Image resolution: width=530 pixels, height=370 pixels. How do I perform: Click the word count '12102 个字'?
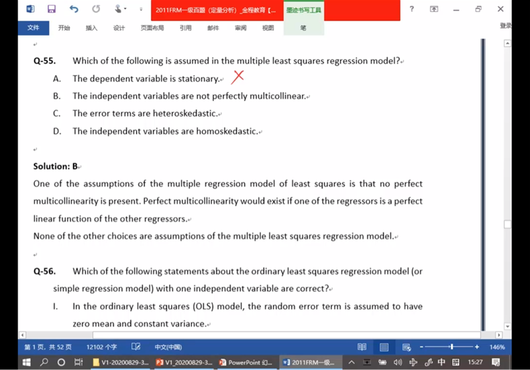tap(101, 347)
